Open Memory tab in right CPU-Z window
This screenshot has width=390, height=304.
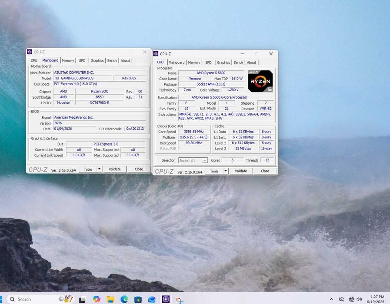point(194,63)
